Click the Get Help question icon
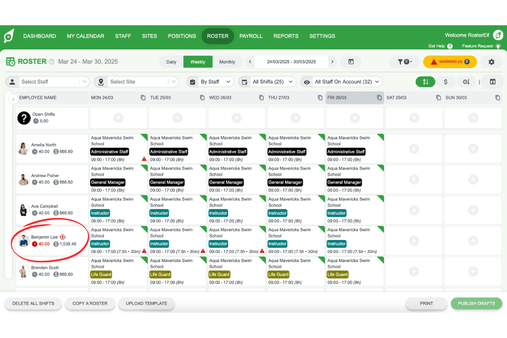 coord(450,46)
